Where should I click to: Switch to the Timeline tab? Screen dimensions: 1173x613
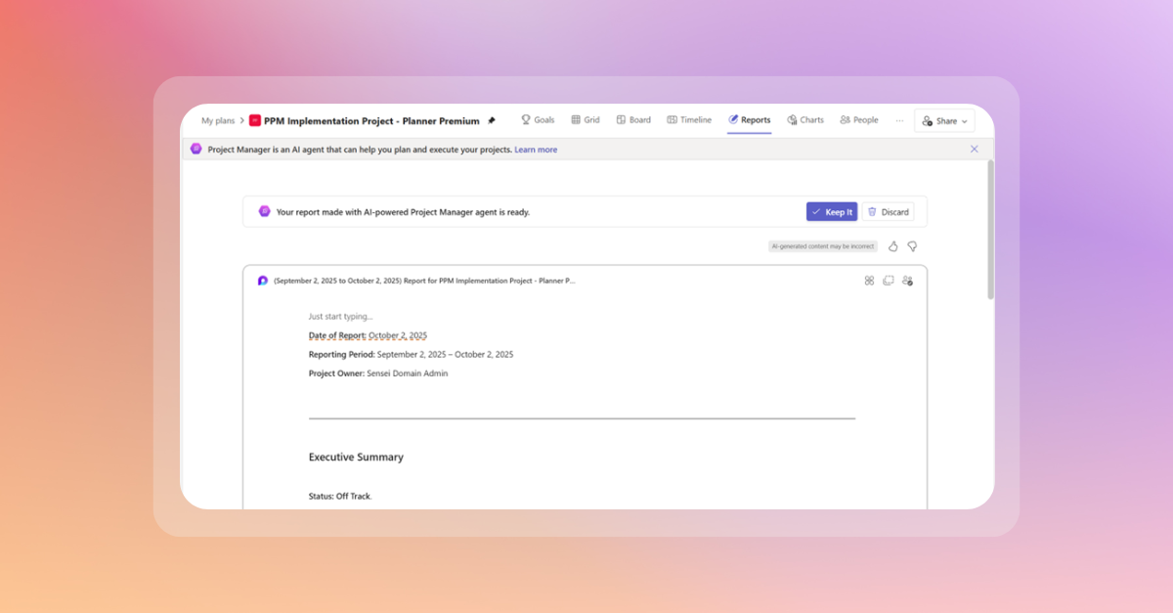[689, 120]
